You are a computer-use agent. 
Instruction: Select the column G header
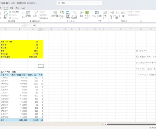click(19, 29)
